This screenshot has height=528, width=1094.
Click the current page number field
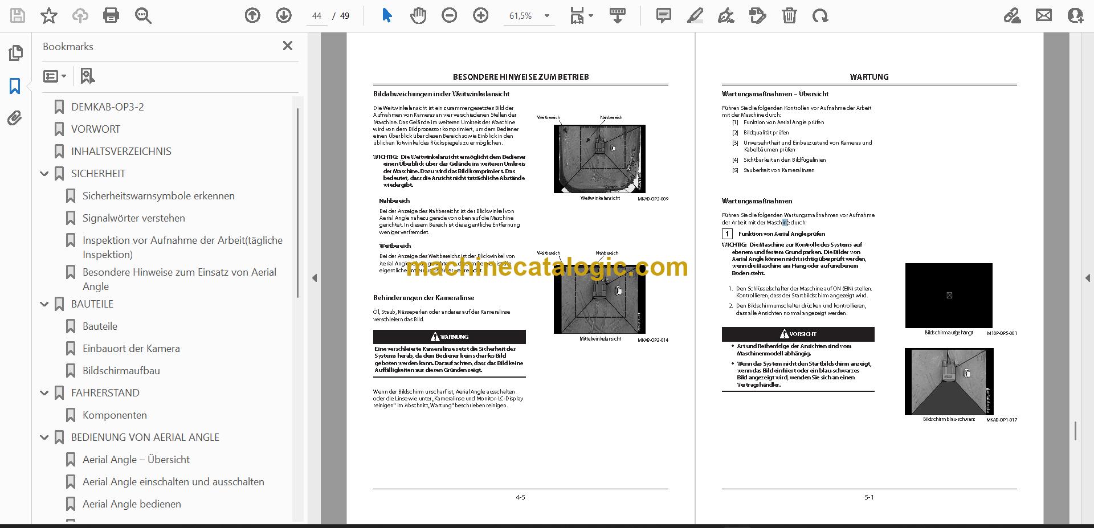click(x=317, y=16)
